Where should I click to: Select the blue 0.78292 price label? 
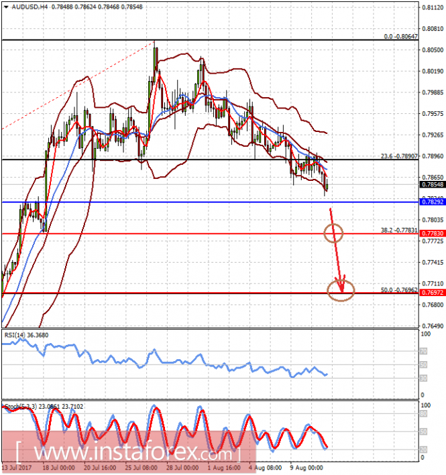coord(433,202)
